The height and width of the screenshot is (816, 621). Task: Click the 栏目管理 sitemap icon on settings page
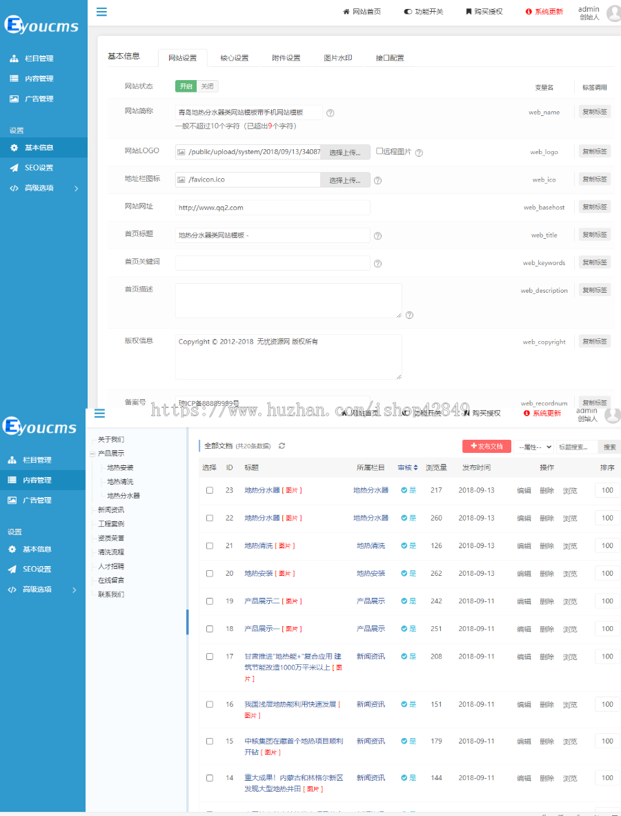pyautogui.click(x=14, y=58)
